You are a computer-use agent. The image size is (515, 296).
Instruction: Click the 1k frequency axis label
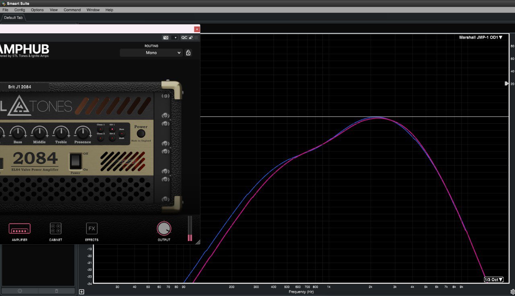click(329, 287)
